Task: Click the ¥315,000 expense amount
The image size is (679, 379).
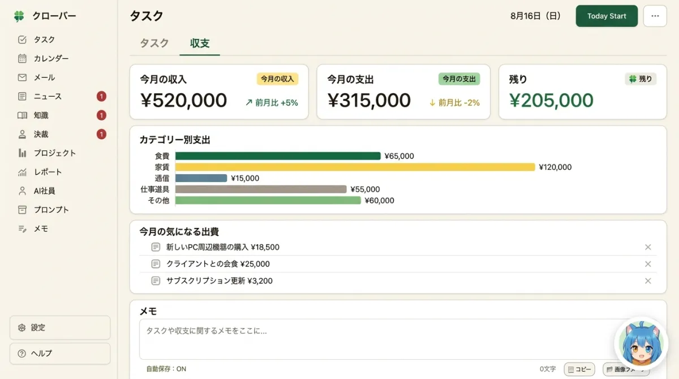Action: (x=369, y=101)
